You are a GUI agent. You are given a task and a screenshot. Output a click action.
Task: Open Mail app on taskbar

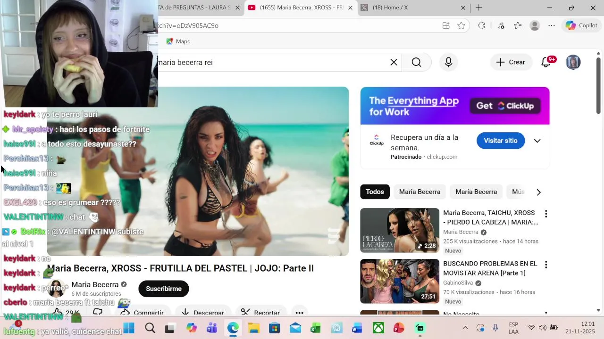click(295, 328)
